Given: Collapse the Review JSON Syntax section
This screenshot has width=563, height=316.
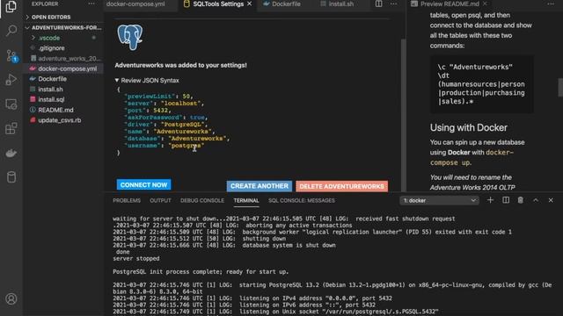Looking at the screenshot, I should click(147, 80).
